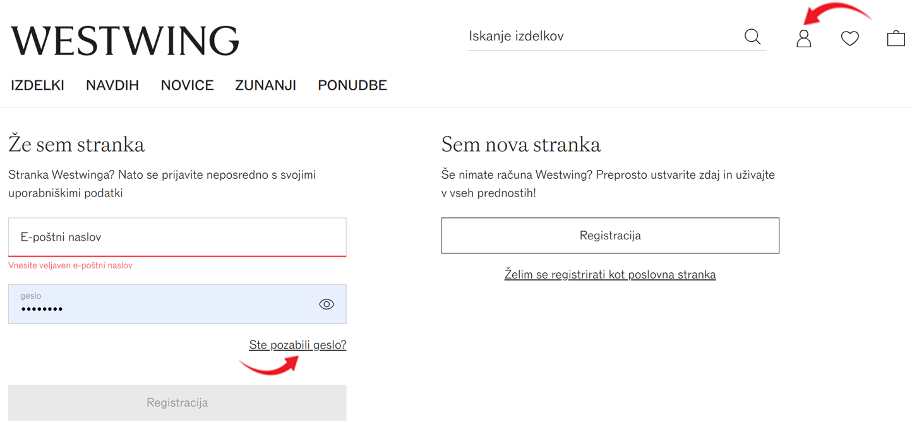Click the 'Vnesite veljaven e-poštni naslov' error text
This screenshot has width=912, height=427.
pyautogui.click(x=70, y=266)
